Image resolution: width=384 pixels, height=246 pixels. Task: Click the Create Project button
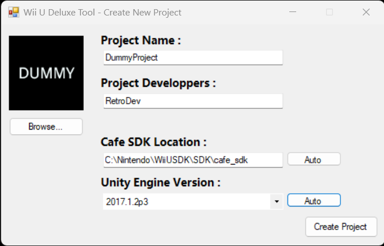[x=341, y=227]
